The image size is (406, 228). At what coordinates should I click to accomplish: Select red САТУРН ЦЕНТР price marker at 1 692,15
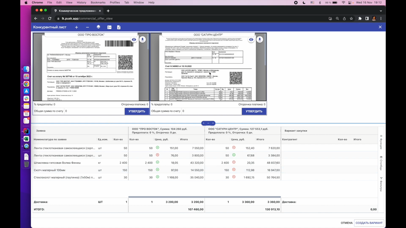234,177
